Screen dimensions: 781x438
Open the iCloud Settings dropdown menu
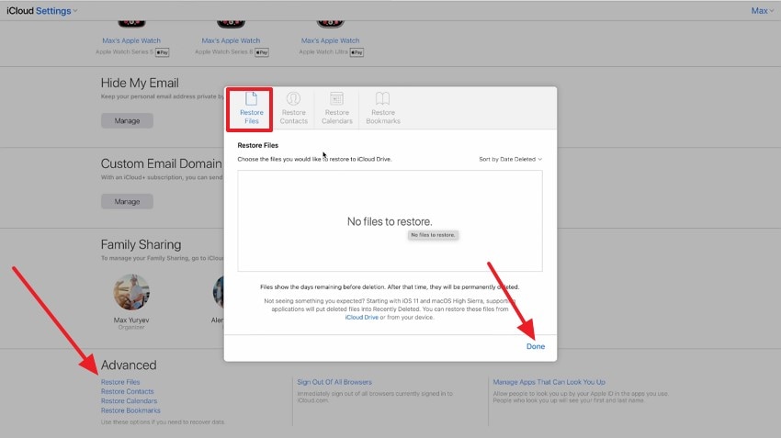pos(42,10)
